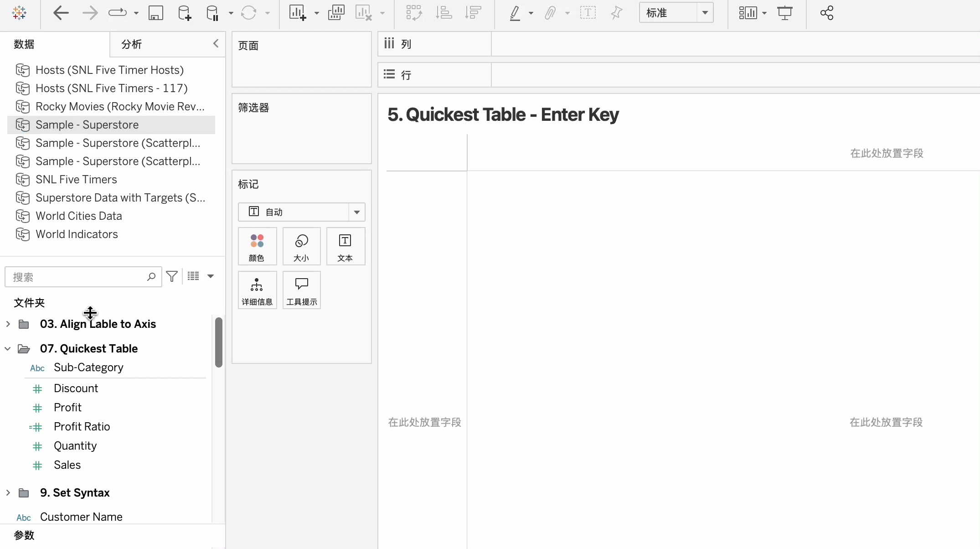Click the Share workbook icon
The image size is (980, 549).
(826, 13)
